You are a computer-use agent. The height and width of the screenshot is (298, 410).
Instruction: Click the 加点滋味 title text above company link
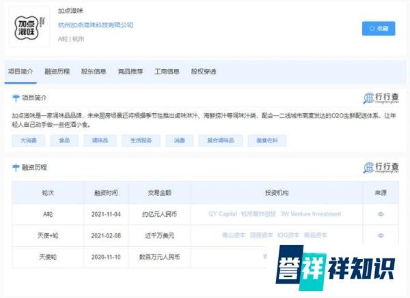[x=70, y=11]
